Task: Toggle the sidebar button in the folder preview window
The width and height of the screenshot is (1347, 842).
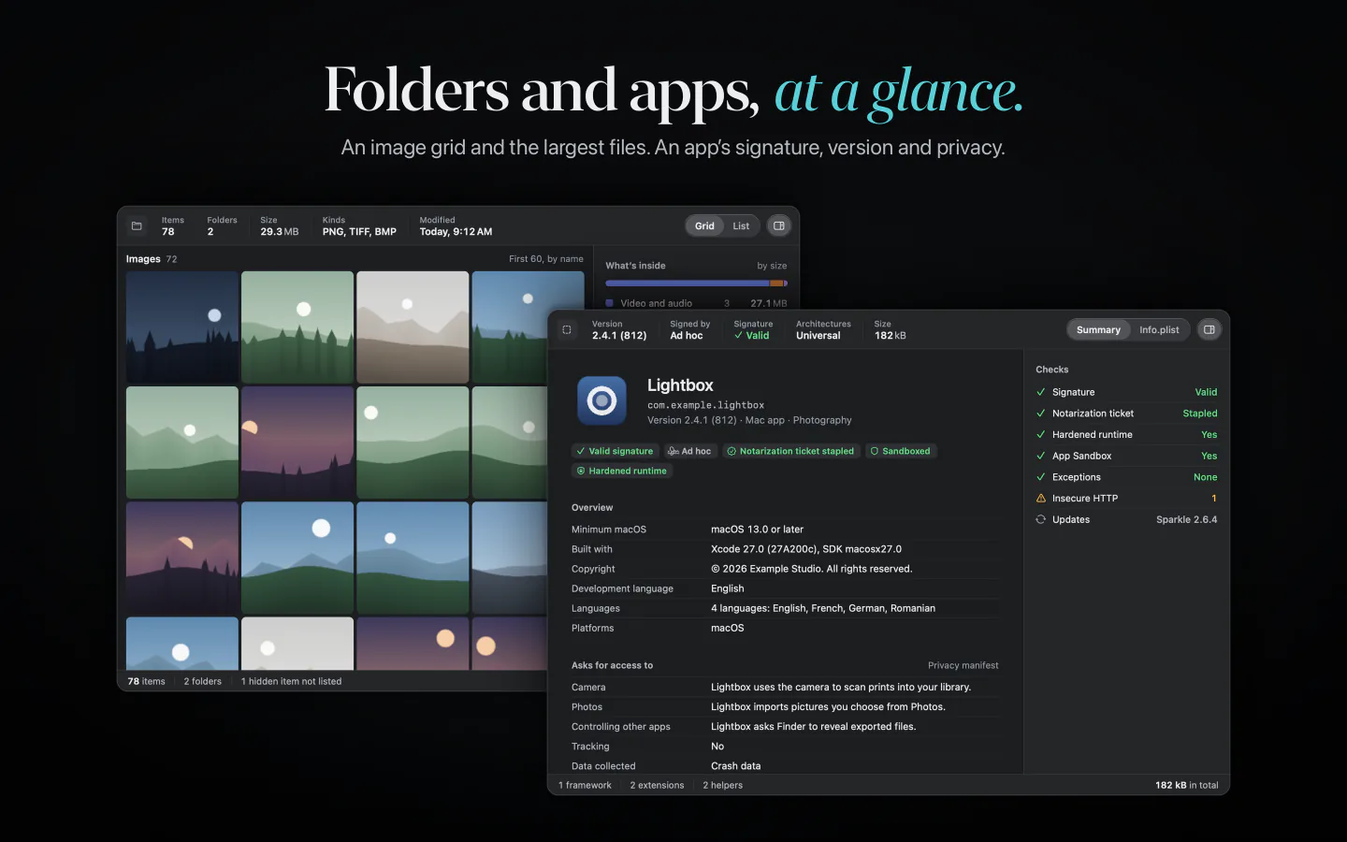Action: click(778, 225)
